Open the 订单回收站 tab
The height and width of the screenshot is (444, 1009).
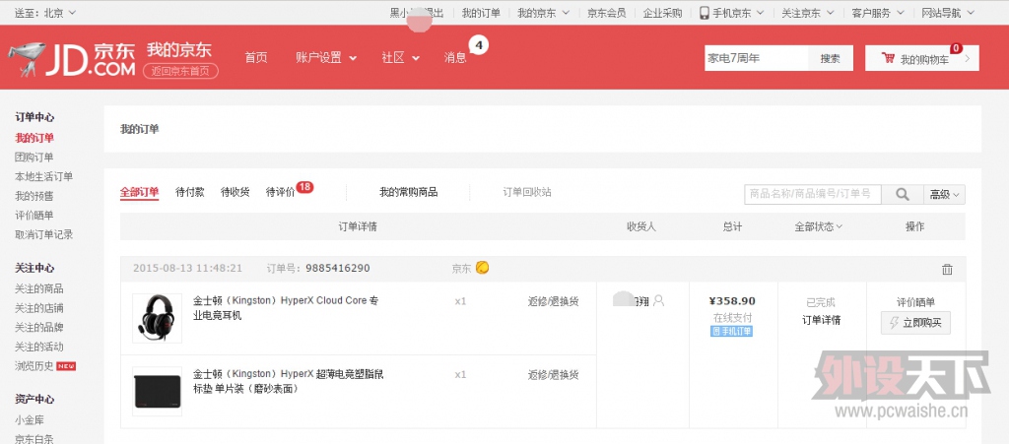tap(527, 192)
